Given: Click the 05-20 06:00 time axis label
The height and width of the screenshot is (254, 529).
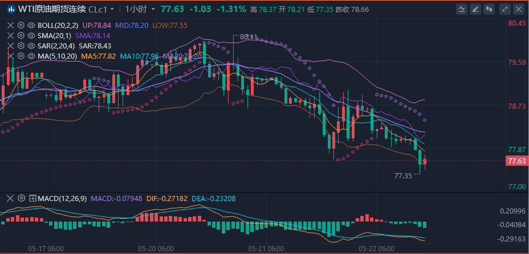Looking at the screenshot, I should [x=156, y=248].
